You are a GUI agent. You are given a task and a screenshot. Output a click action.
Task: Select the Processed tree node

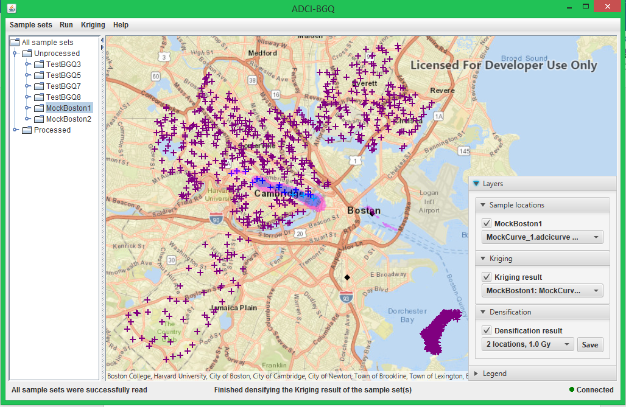click(52, 130)
